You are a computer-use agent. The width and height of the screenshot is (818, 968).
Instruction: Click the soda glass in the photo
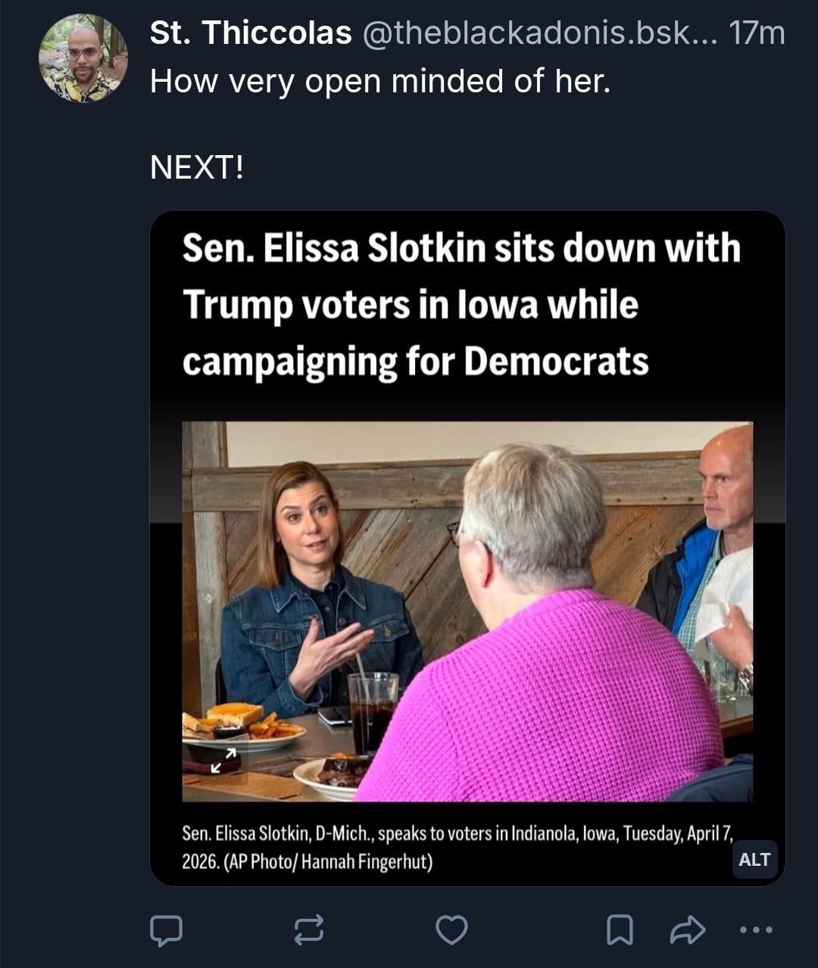pos(372,711)
